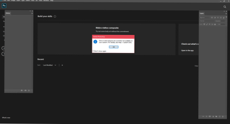This screenshot has height=124, width=230.
Task: Toggle the adjustment layers filter icon
Action: tap(215, 18)
